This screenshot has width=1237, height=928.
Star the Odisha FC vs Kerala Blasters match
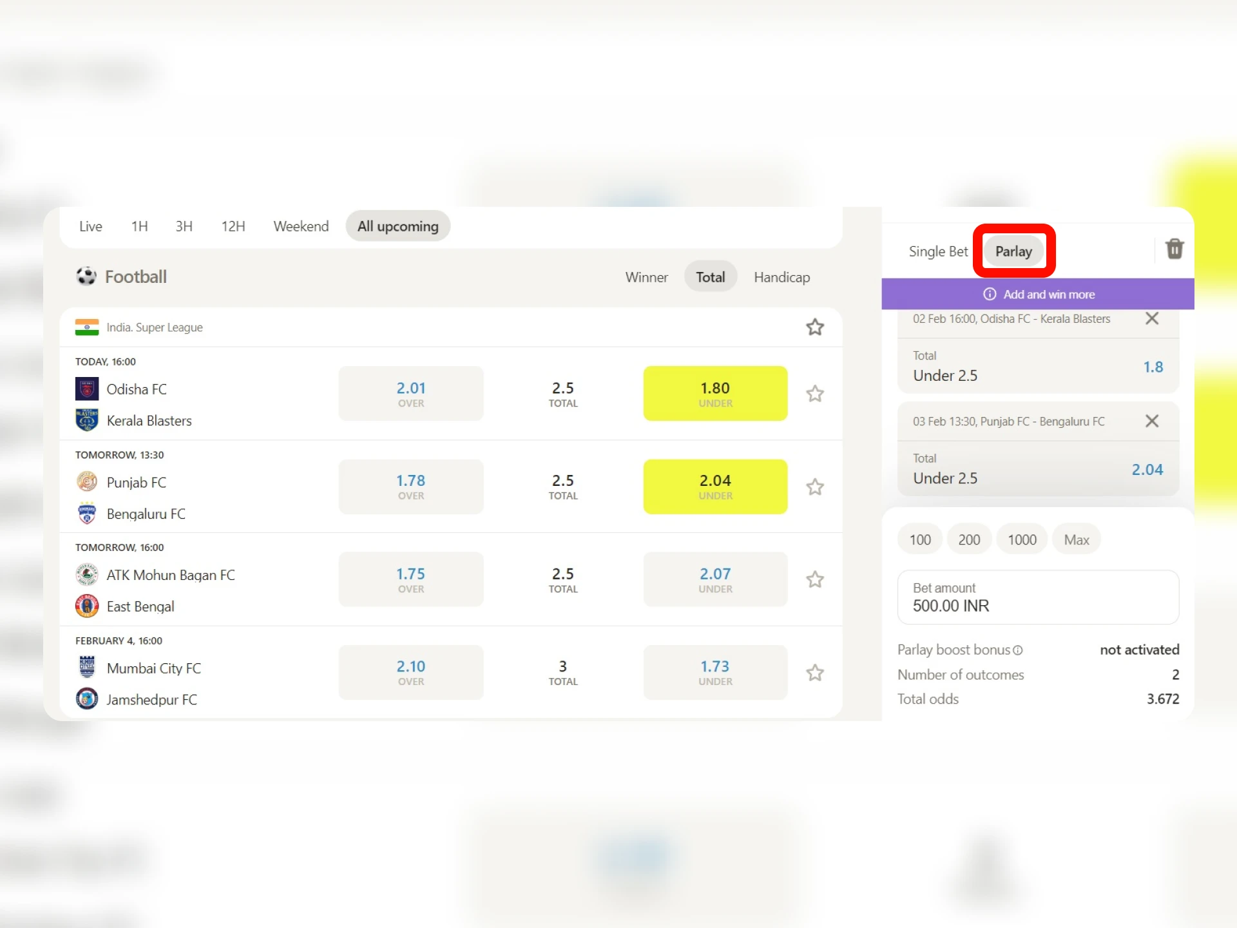[815, 393]
